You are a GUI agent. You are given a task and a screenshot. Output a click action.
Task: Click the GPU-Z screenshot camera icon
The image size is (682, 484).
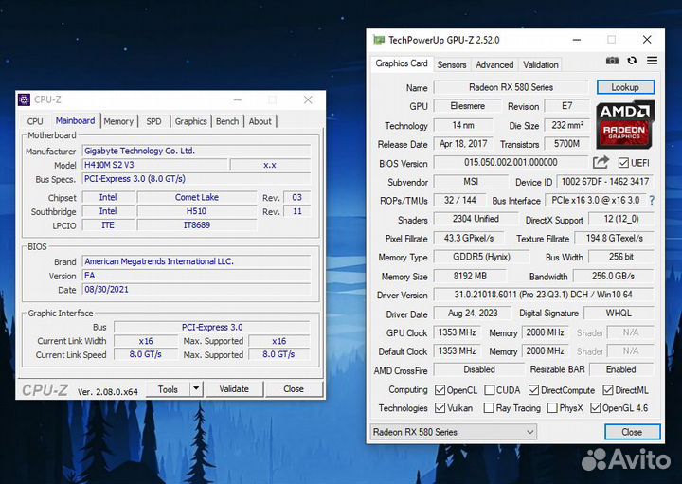click(x=612, y=61)
